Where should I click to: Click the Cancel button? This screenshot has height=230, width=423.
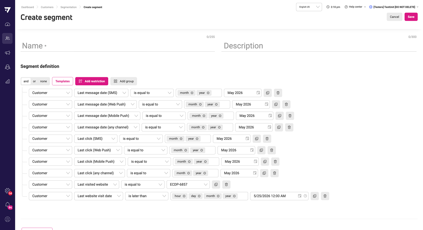[395, 17]
